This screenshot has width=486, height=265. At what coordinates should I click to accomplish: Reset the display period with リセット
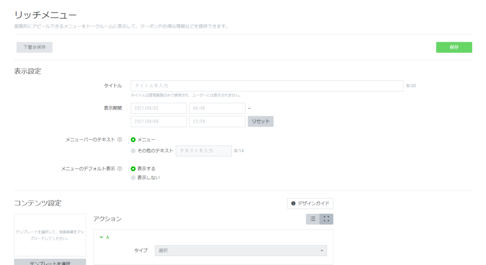pyautogui.click(x=261, y=121)
